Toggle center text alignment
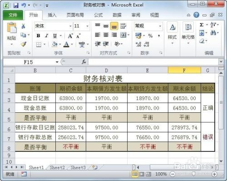Image resolution: width=227 pixels, height=181 pixels. 106,35
